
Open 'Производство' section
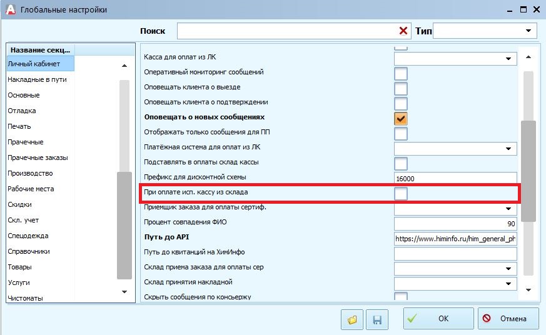point(30,174)
